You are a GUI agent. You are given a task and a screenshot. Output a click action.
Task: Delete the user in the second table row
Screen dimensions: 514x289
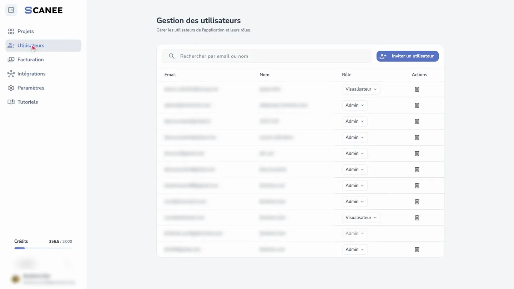(417, 105)
